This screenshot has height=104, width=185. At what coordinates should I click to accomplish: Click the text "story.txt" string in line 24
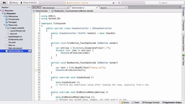(96, 68)
